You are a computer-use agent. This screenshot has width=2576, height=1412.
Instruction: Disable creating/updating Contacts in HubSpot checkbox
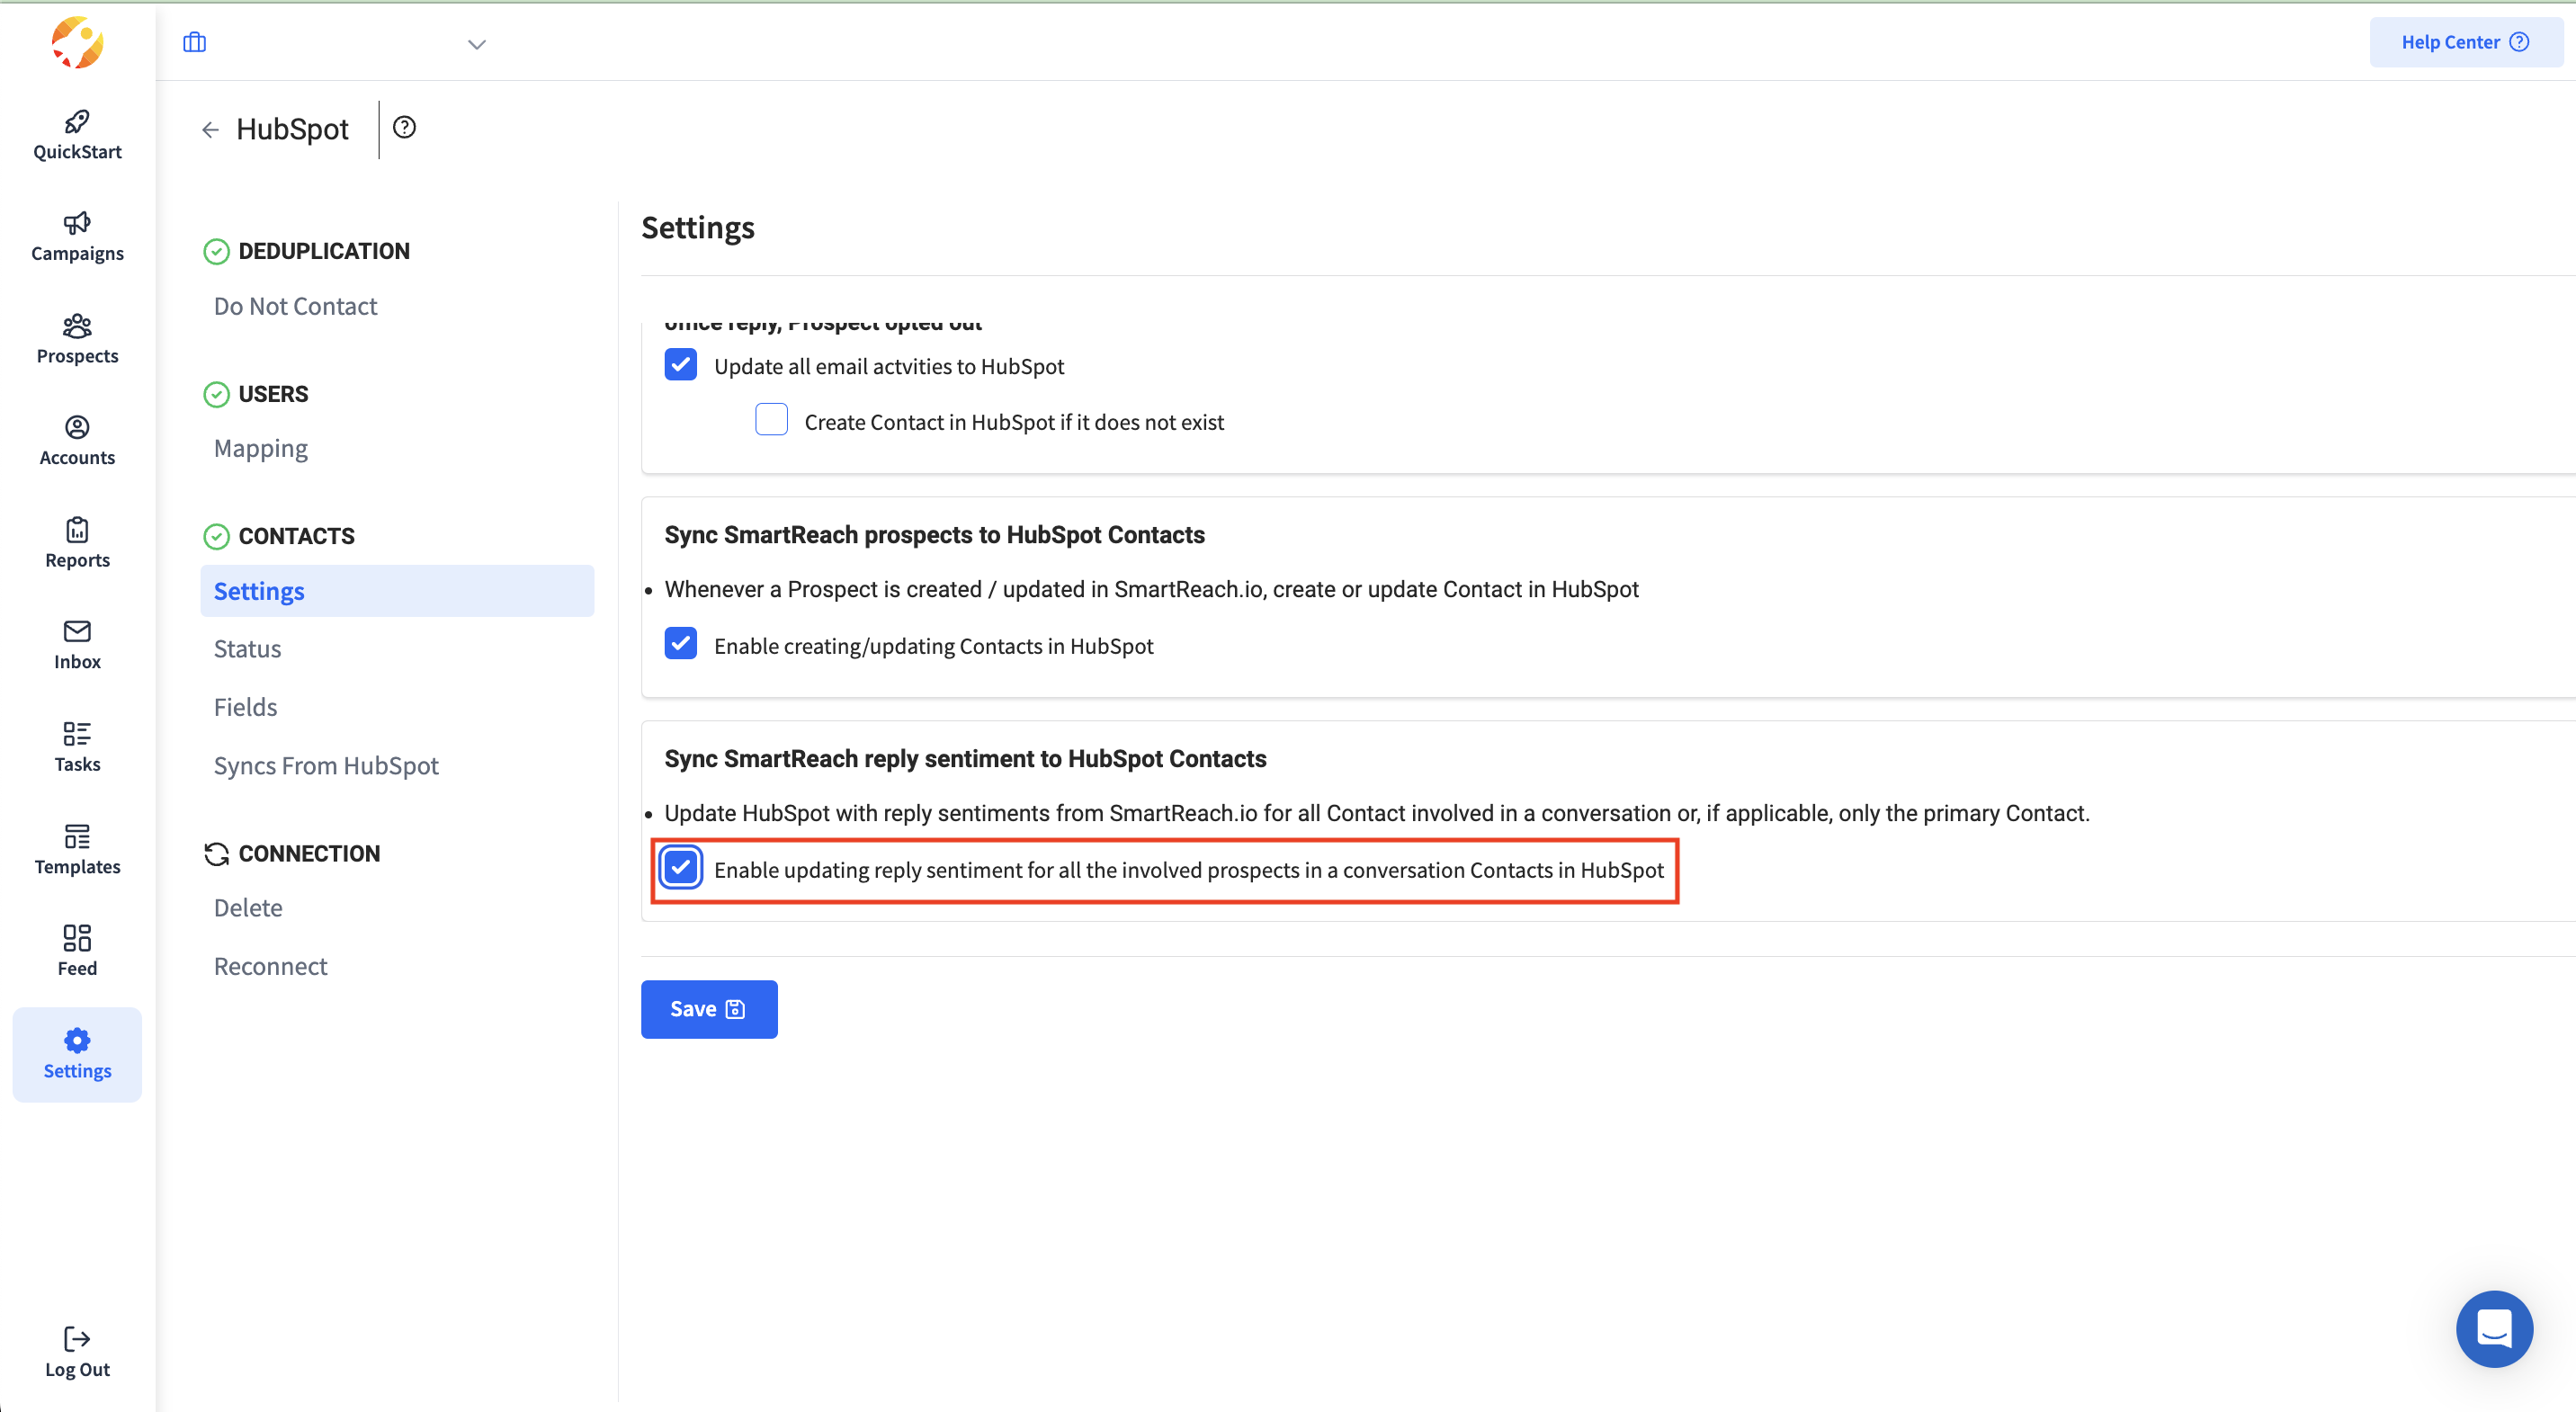[x=681, y=644]
